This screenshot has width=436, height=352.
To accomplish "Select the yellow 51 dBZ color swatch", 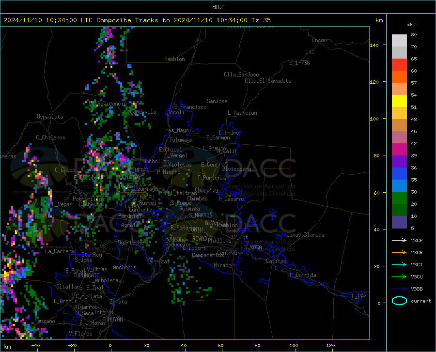I will pos(399,101).
